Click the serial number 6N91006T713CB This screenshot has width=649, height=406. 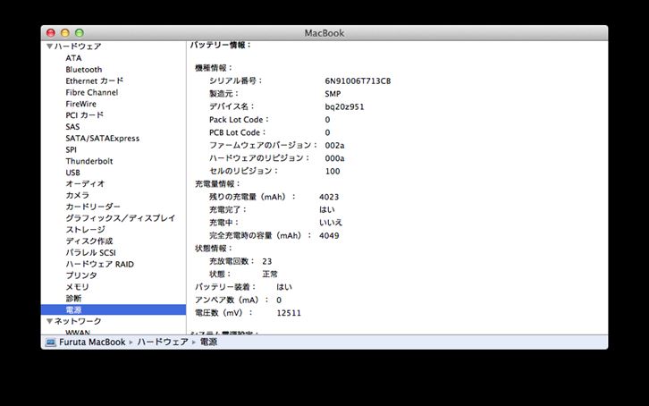click(358, 81)
